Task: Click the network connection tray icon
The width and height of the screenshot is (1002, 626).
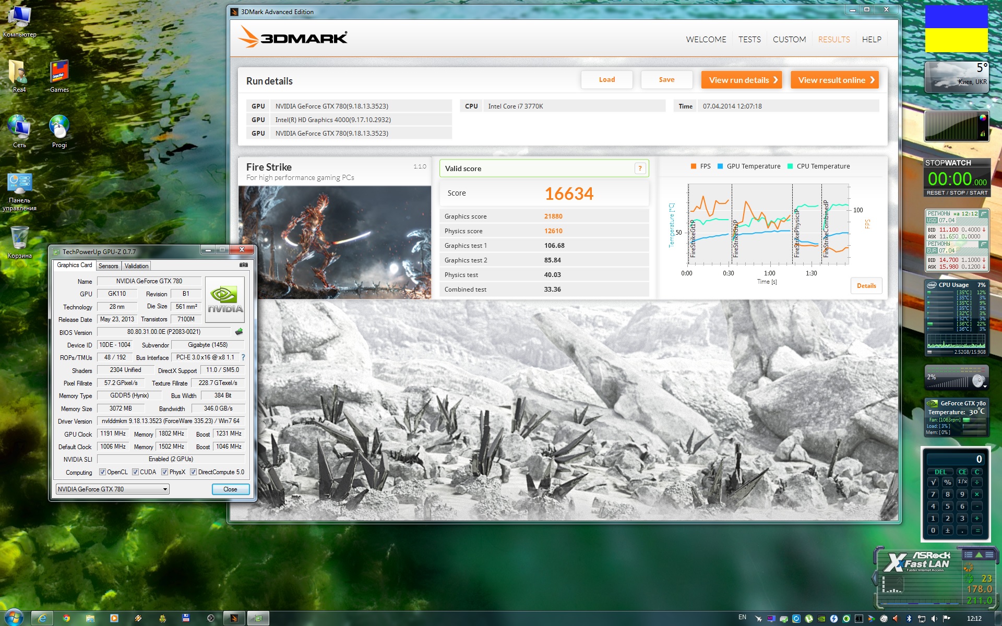Action: click(921, 619)
